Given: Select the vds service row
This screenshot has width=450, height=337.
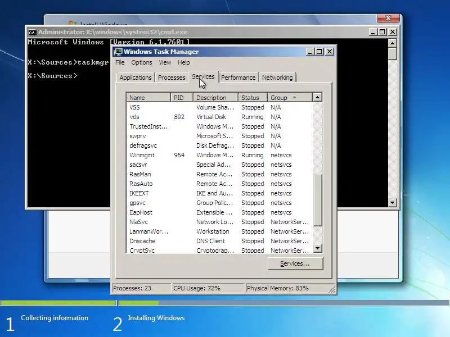Looking at the screenshot, I should 220,117.
